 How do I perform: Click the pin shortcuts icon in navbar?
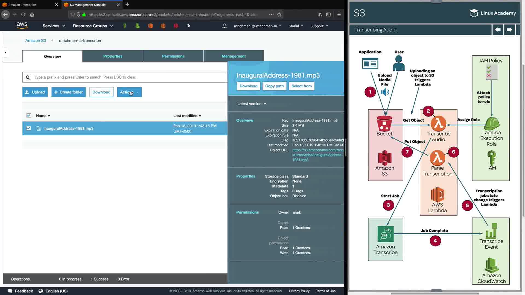tap(189, 26)
